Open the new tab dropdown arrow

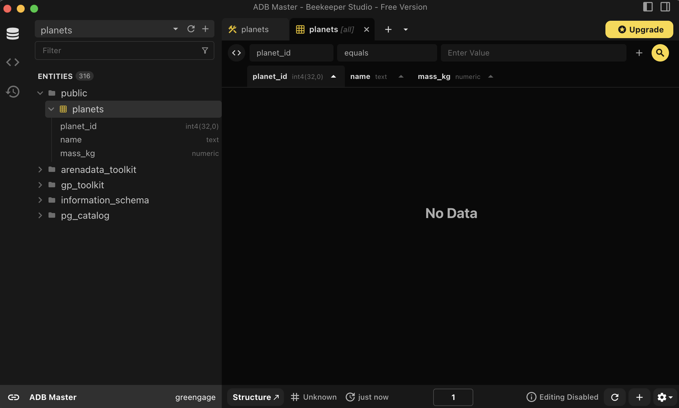406,29
